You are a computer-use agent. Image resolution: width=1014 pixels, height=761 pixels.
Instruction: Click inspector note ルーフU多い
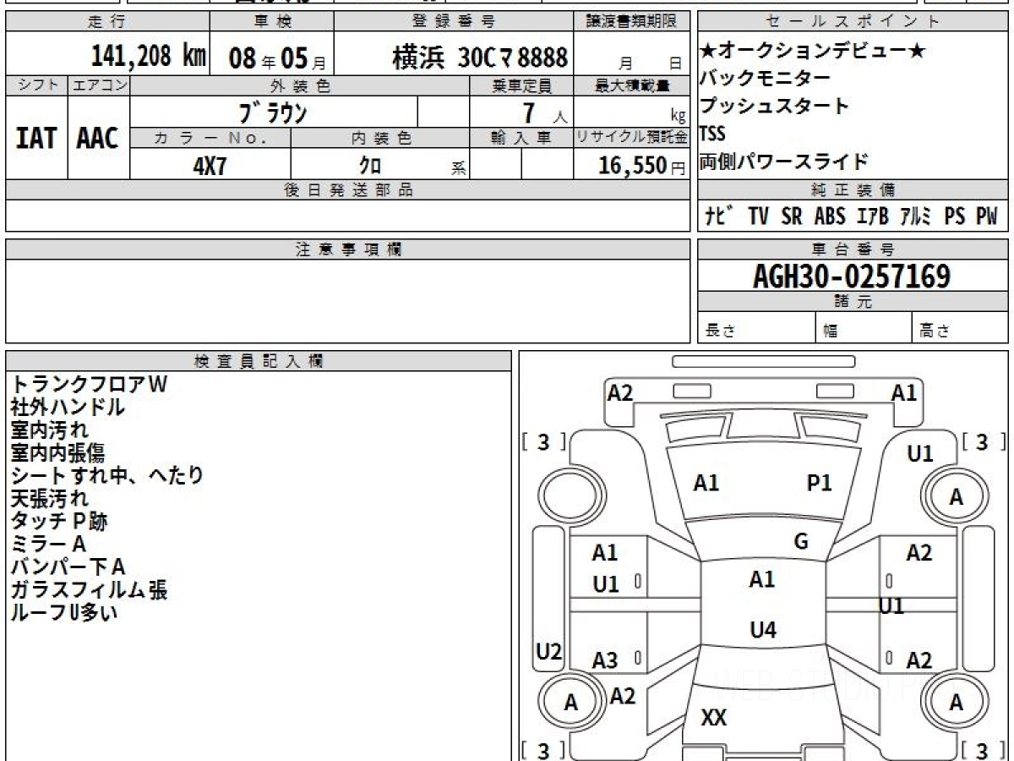point(63,613)
